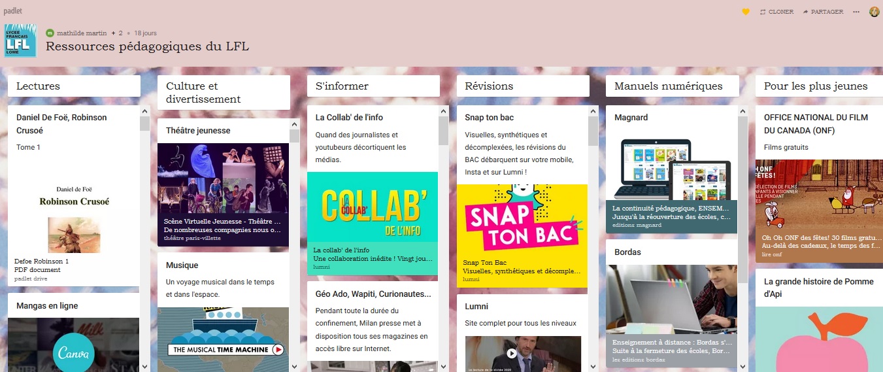This screenshot has width=883, height=372.
Task: Select the Pour les plus jeunes header
Action: coord(819,86)
